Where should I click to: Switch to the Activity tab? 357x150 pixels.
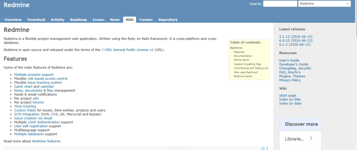58,20
